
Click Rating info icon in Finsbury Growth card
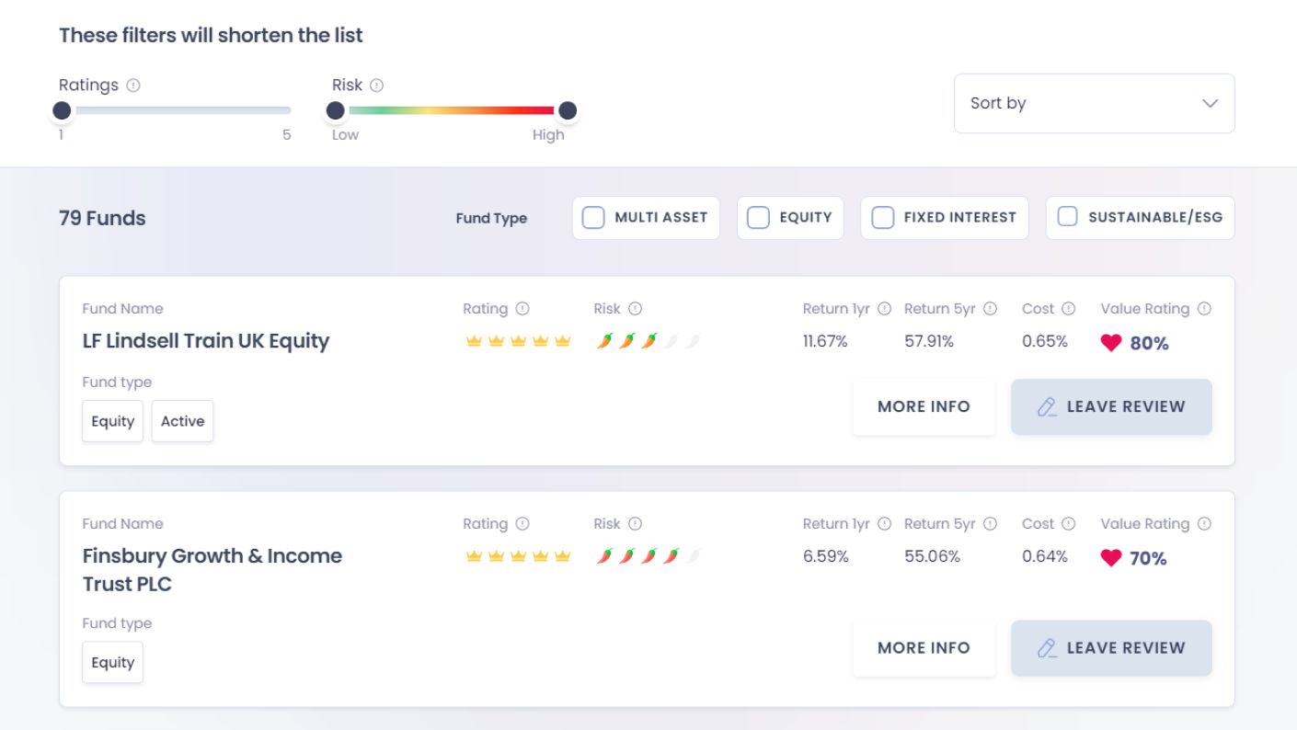(x=522, y=524)
